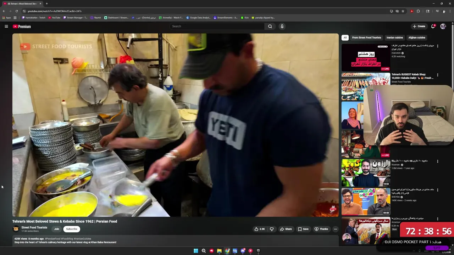Open the Kourman 19:52 video thumbnail
454x255 pixels.
coord(366,173)
